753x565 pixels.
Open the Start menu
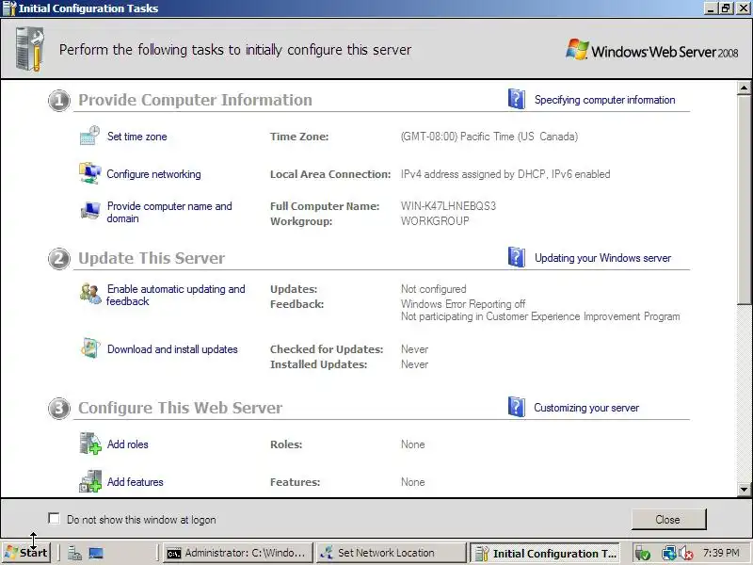pyautogui.click(x=26, y=553)
